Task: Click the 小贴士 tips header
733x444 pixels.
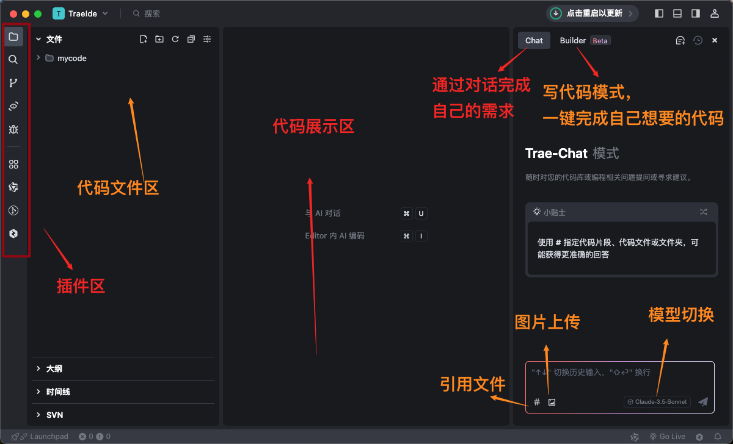Action: pyautogui.click(x=621, y=212)
